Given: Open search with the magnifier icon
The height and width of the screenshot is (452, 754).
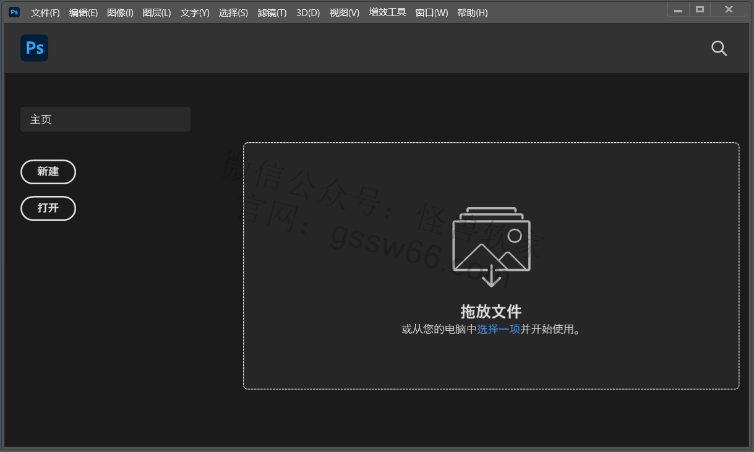Looking at the screenshot, I should [719, 48].
